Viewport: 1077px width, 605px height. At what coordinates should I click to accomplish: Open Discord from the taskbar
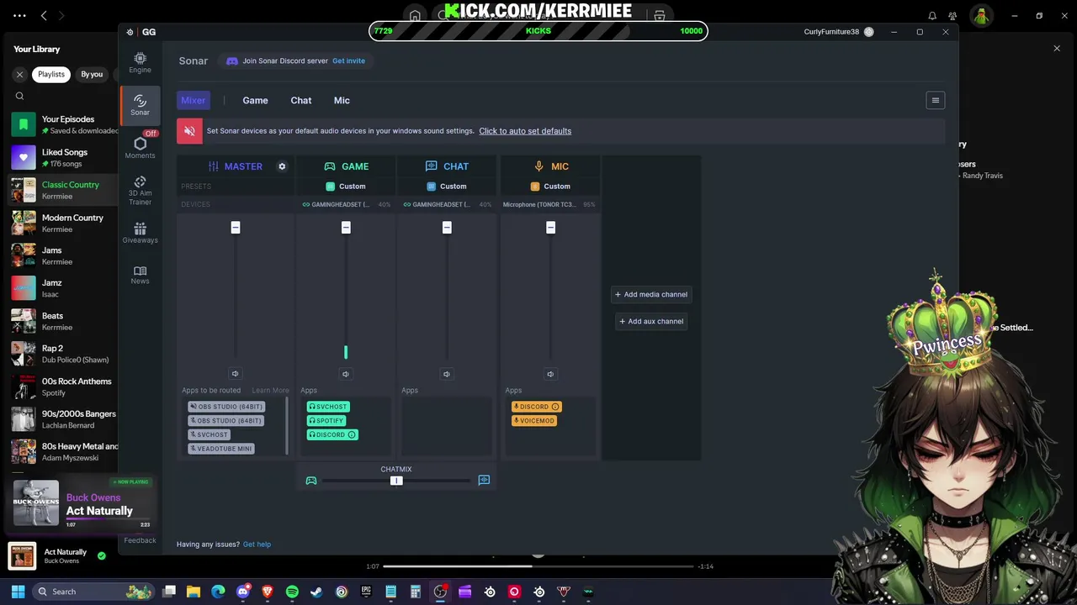click(x=243, y=592)
